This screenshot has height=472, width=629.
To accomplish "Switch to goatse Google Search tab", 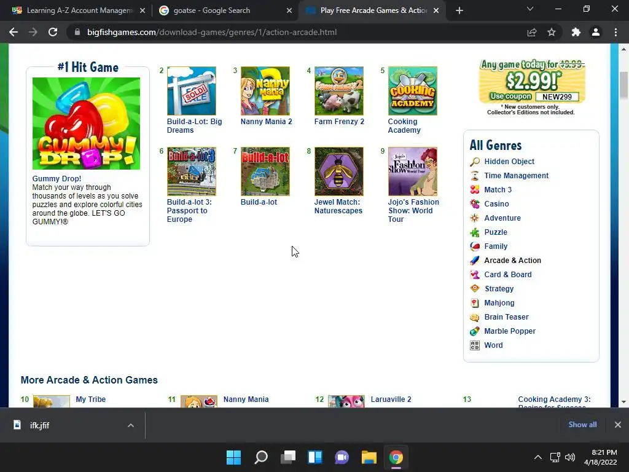I will pos(226,10).
